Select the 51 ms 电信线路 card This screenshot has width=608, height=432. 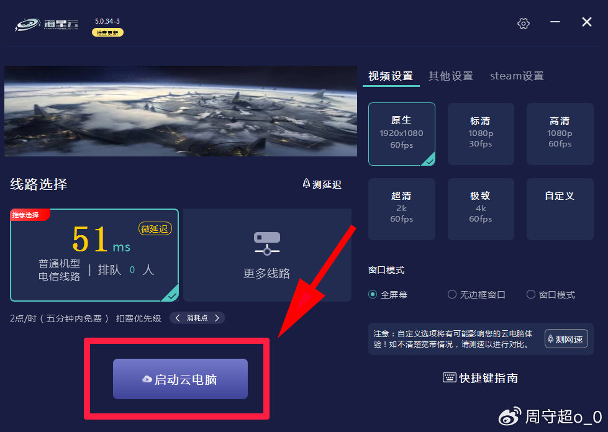(x=94, y=255)
